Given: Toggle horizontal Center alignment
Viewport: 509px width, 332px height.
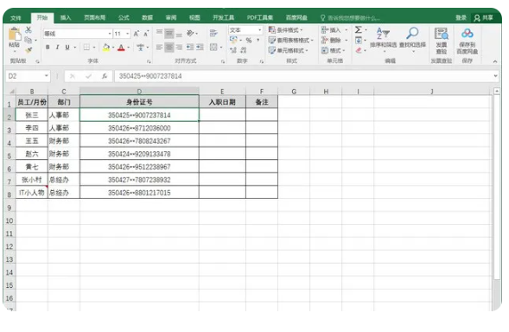Looking at the screenshot, I should pyautogui.click(x=169, y=48).
